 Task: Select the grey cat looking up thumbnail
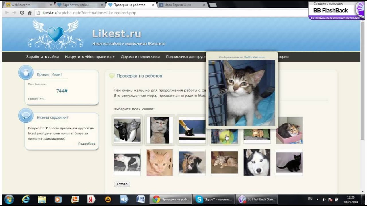pyautogui.click(x=160, y=130)
